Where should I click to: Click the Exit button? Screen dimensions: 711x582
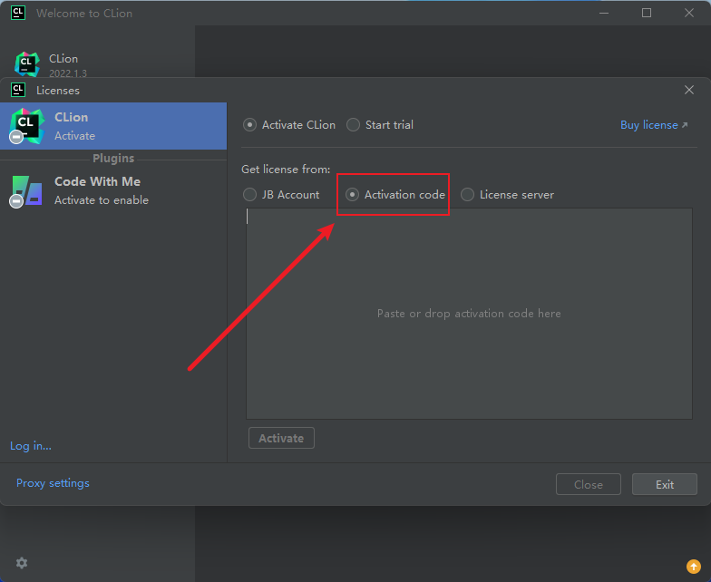[x=664, y=484]
